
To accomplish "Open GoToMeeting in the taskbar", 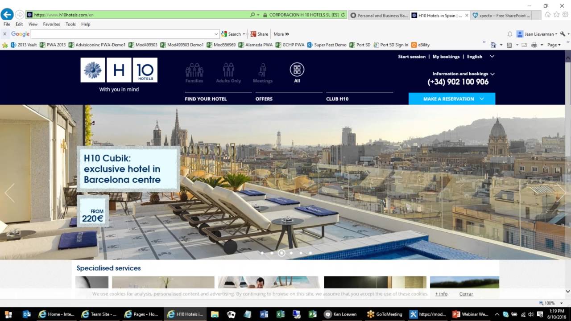I will pos(385,314).
